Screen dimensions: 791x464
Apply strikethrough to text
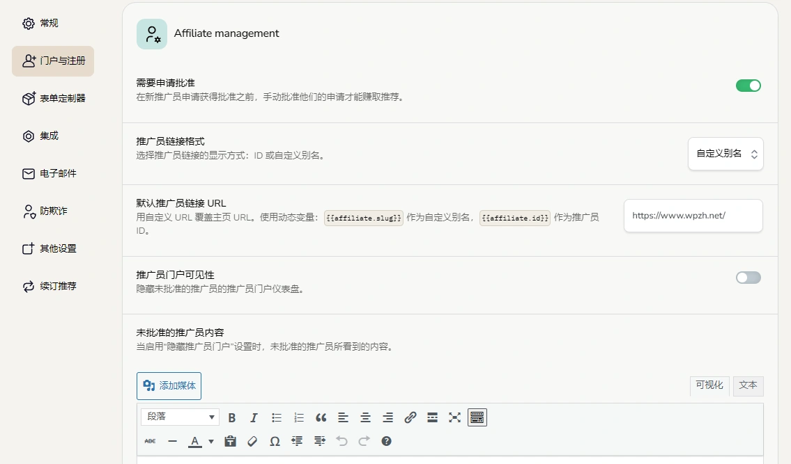click(x=149, y=440)
